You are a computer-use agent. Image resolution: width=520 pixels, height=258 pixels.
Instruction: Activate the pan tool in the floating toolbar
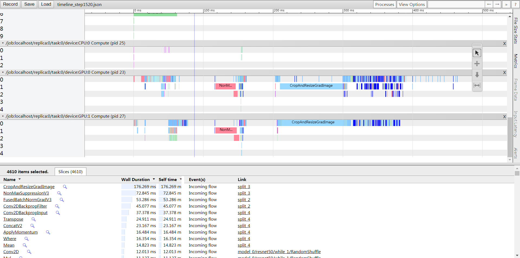(x=477, y=64)
